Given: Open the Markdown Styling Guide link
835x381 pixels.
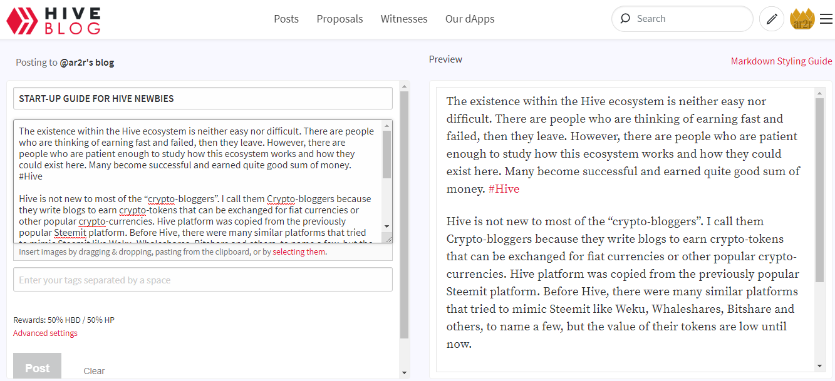Looking at the screenshot, I should coord(781,61).
